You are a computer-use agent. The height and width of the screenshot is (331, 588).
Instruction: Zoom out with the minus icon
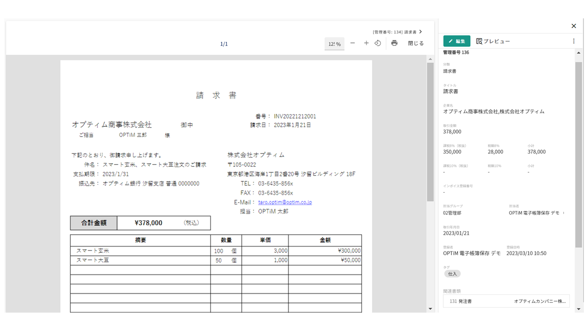point(352,43)
